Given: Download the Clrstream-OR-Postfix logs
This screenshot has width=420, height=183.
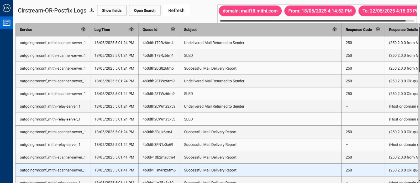Looking at the screenshot, I should [92, 10].
